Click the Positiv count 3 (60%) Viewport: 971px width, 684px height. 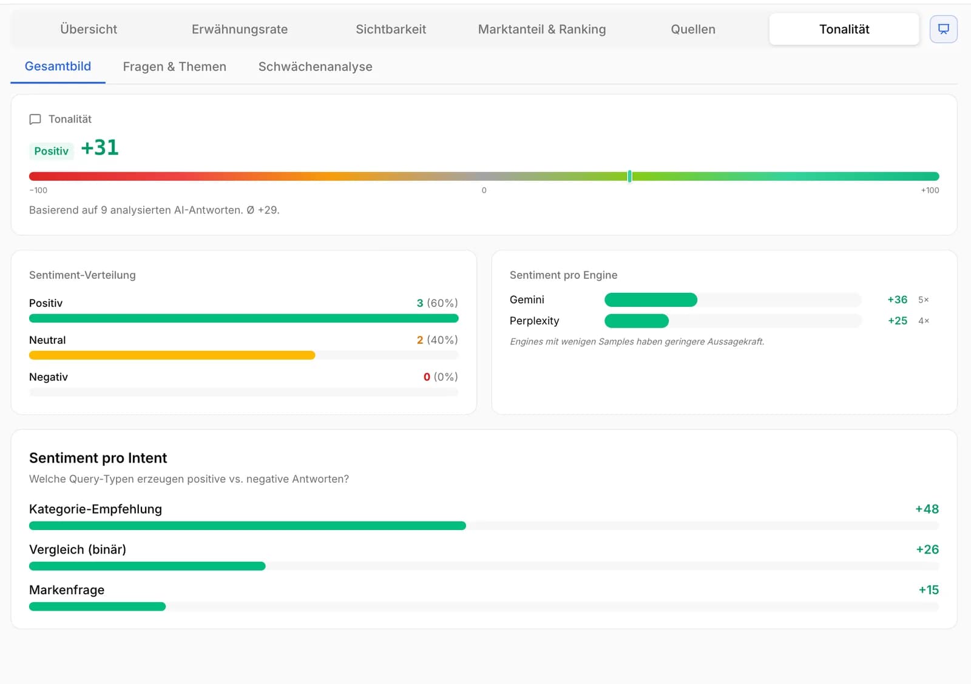(x=437, y=303)
